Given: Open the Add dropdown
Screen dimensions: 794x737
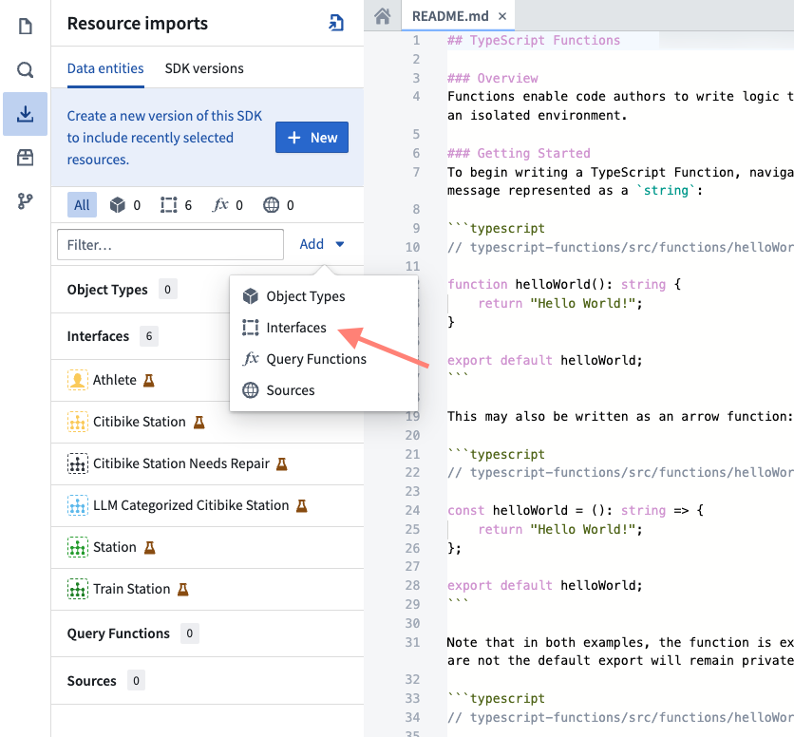Looking at the screenshot, I should [x=322, y=244].
